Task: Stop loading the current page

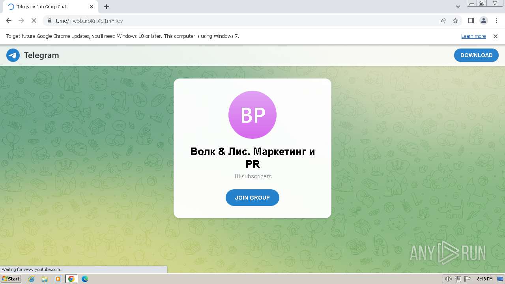Action: pos(34,21)
